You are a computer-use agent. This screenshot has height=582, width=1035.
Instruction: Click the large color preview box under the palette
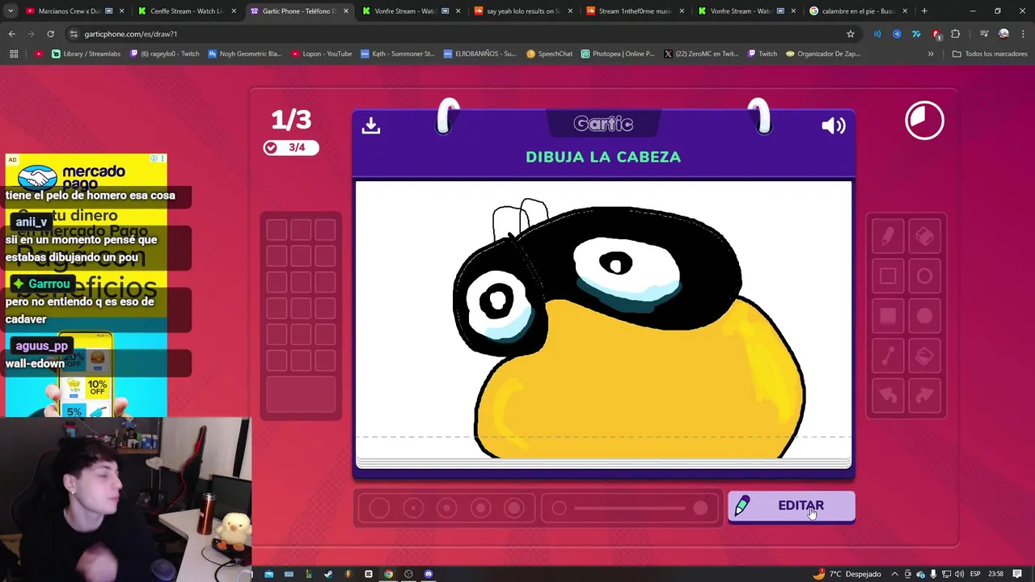pyautogui.click(x=301, y=394)
